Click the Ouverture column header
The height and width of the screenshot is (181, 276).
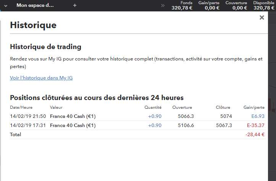click(182, 107)
